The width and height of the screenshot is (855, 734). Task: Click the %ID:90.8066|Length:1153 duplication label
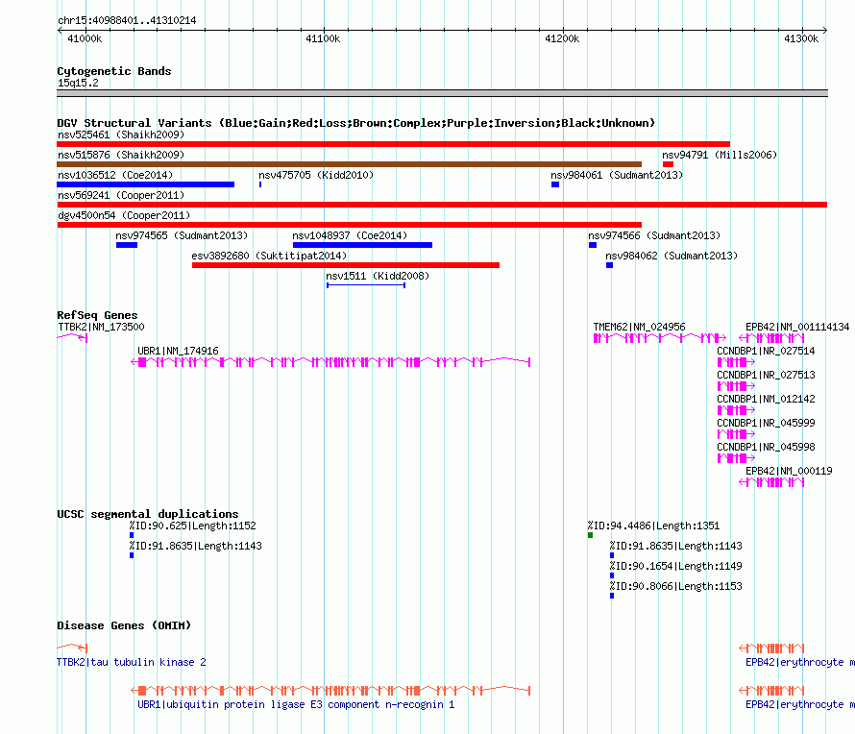coord(676,587)
